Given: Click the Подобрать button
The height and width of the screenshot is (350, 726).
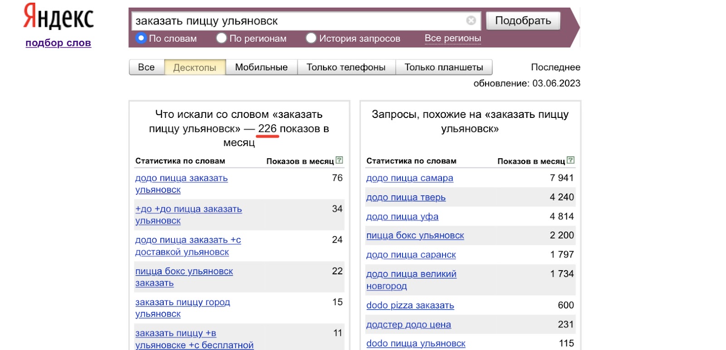Looking at the screenshot, I should (523, 20).
